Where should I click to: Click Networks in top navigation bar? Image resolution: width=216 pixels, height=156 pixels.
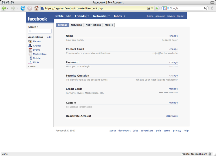100,16
